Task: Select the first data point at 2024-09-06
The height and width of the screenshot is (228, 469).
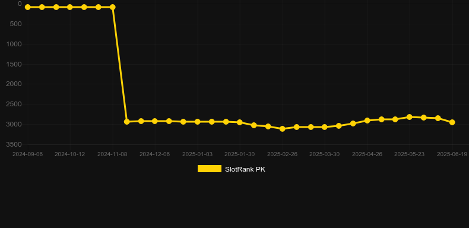Action: click(28, 7)
